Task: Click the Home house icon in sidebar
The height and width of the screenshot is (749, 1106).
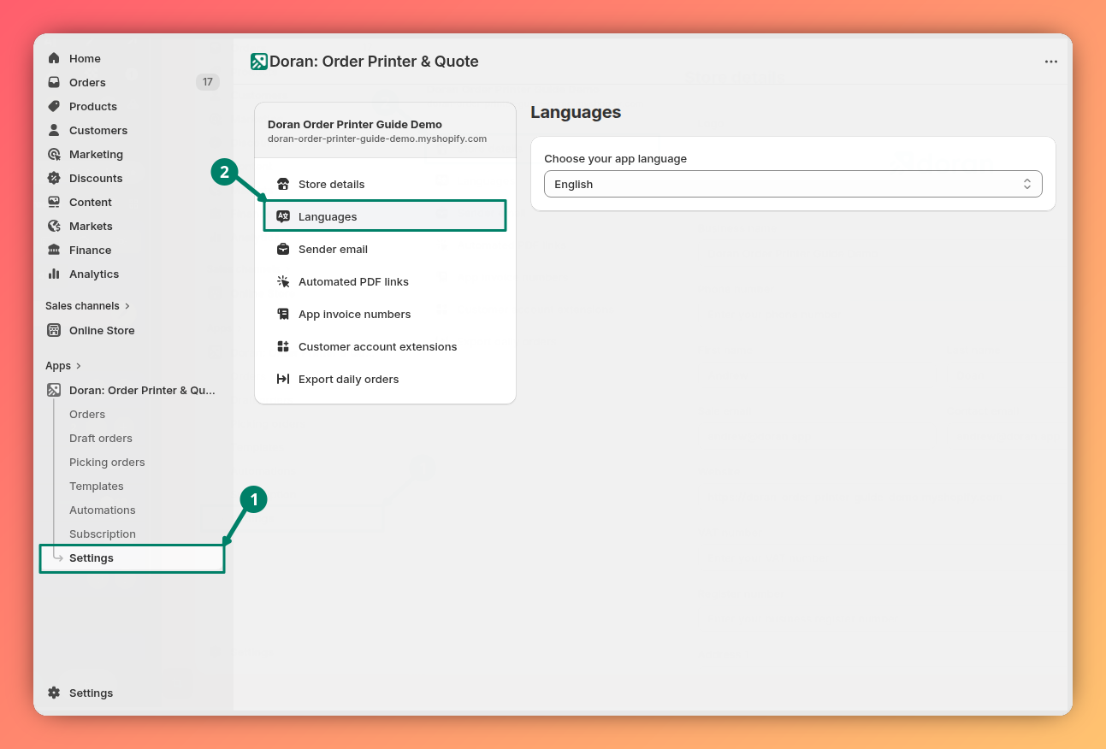Action: tap(54, 58)
